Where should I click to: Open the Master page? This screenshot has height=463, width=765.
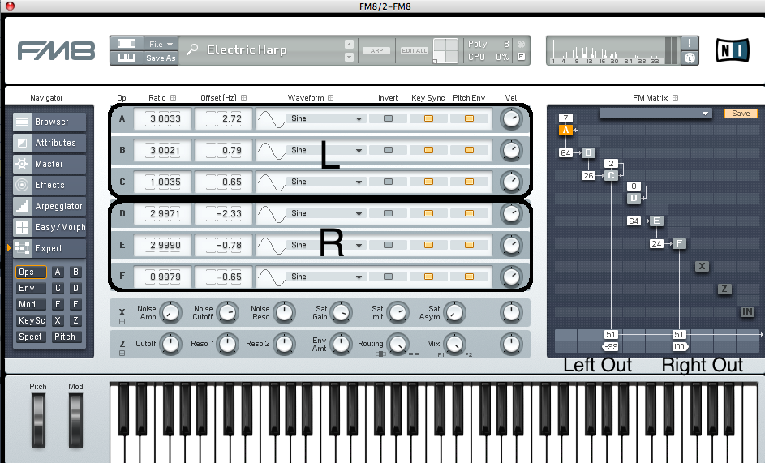(x=49, y=164)
